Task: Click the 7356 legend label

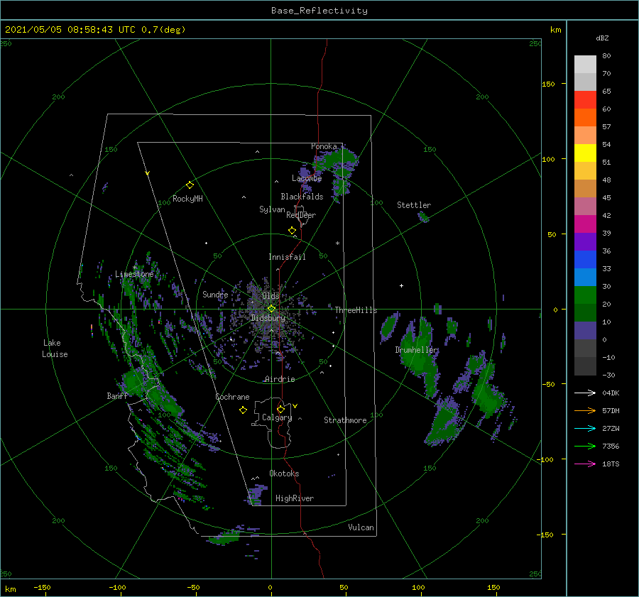Action: pyautogui.click(x=611, y=447)
